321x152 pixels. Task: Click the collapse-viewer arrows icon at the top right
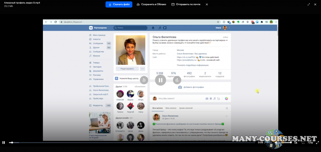(309, 4)
